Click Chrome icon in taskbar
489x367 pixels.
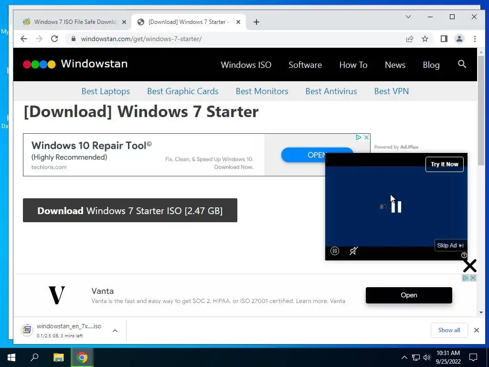[x=82, y=357]
